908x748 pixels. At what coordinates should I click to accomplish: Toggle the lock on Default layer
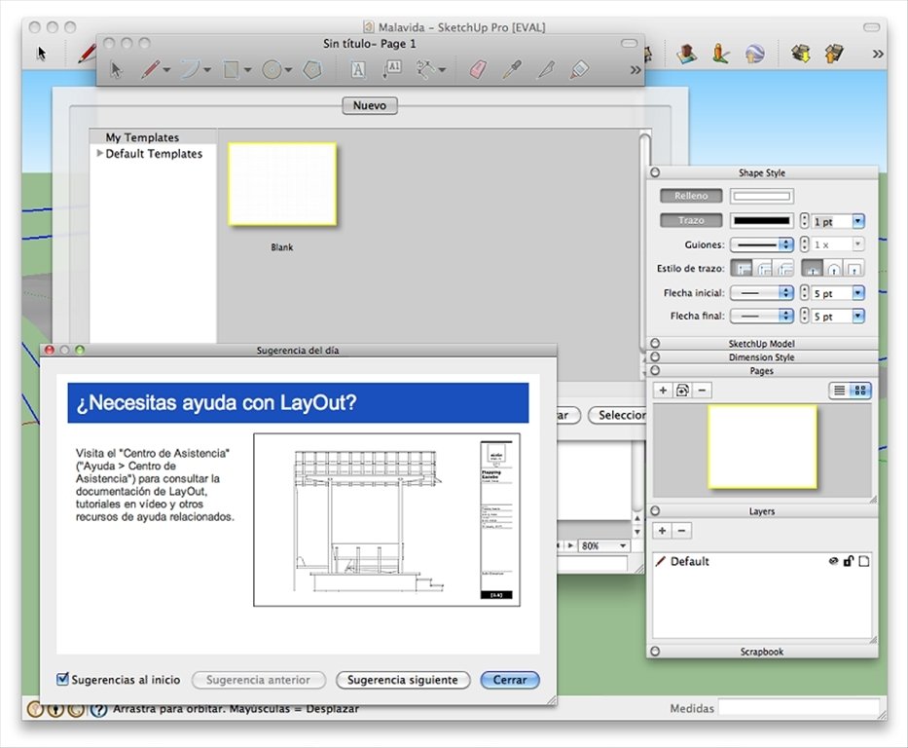click(849, 561)
